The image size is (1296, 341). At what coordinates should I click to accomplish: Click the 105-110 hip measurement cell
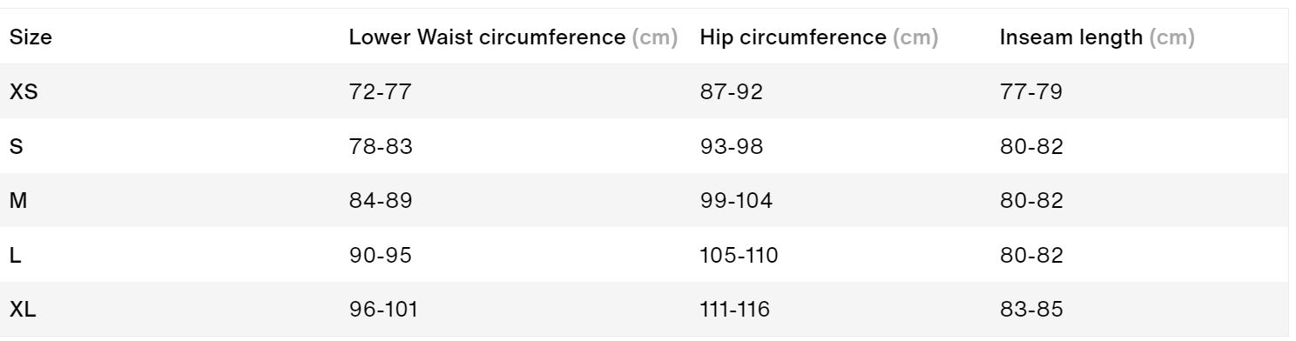[x=739, y=256]
